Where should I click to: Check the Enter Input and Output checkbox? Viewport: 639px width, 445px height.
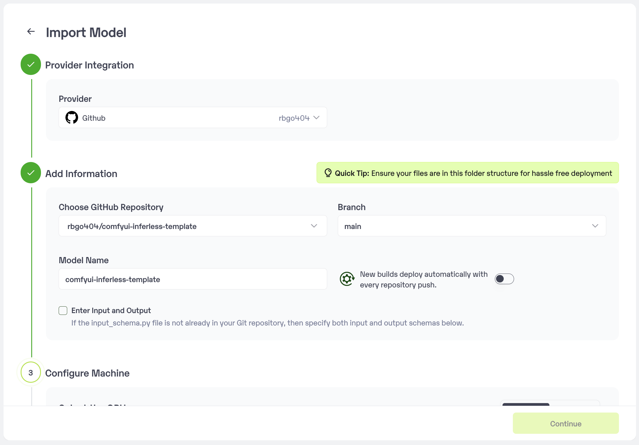click(63, 310)
